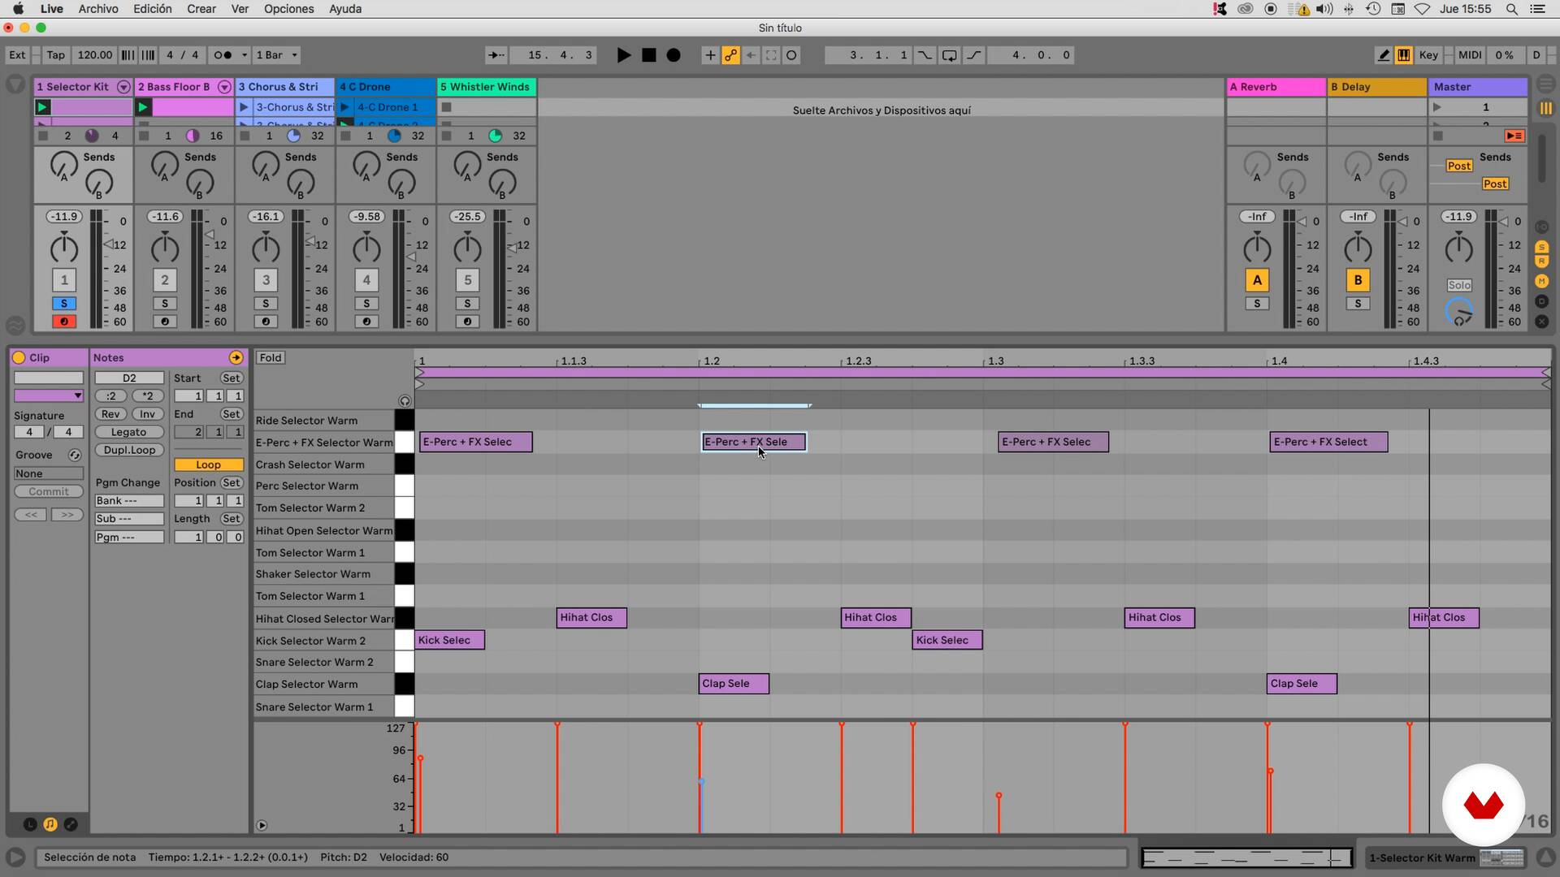Open the Bank program change dropdown
Viewport: 1560px width, 877px height.
click(x=129, y=500)
